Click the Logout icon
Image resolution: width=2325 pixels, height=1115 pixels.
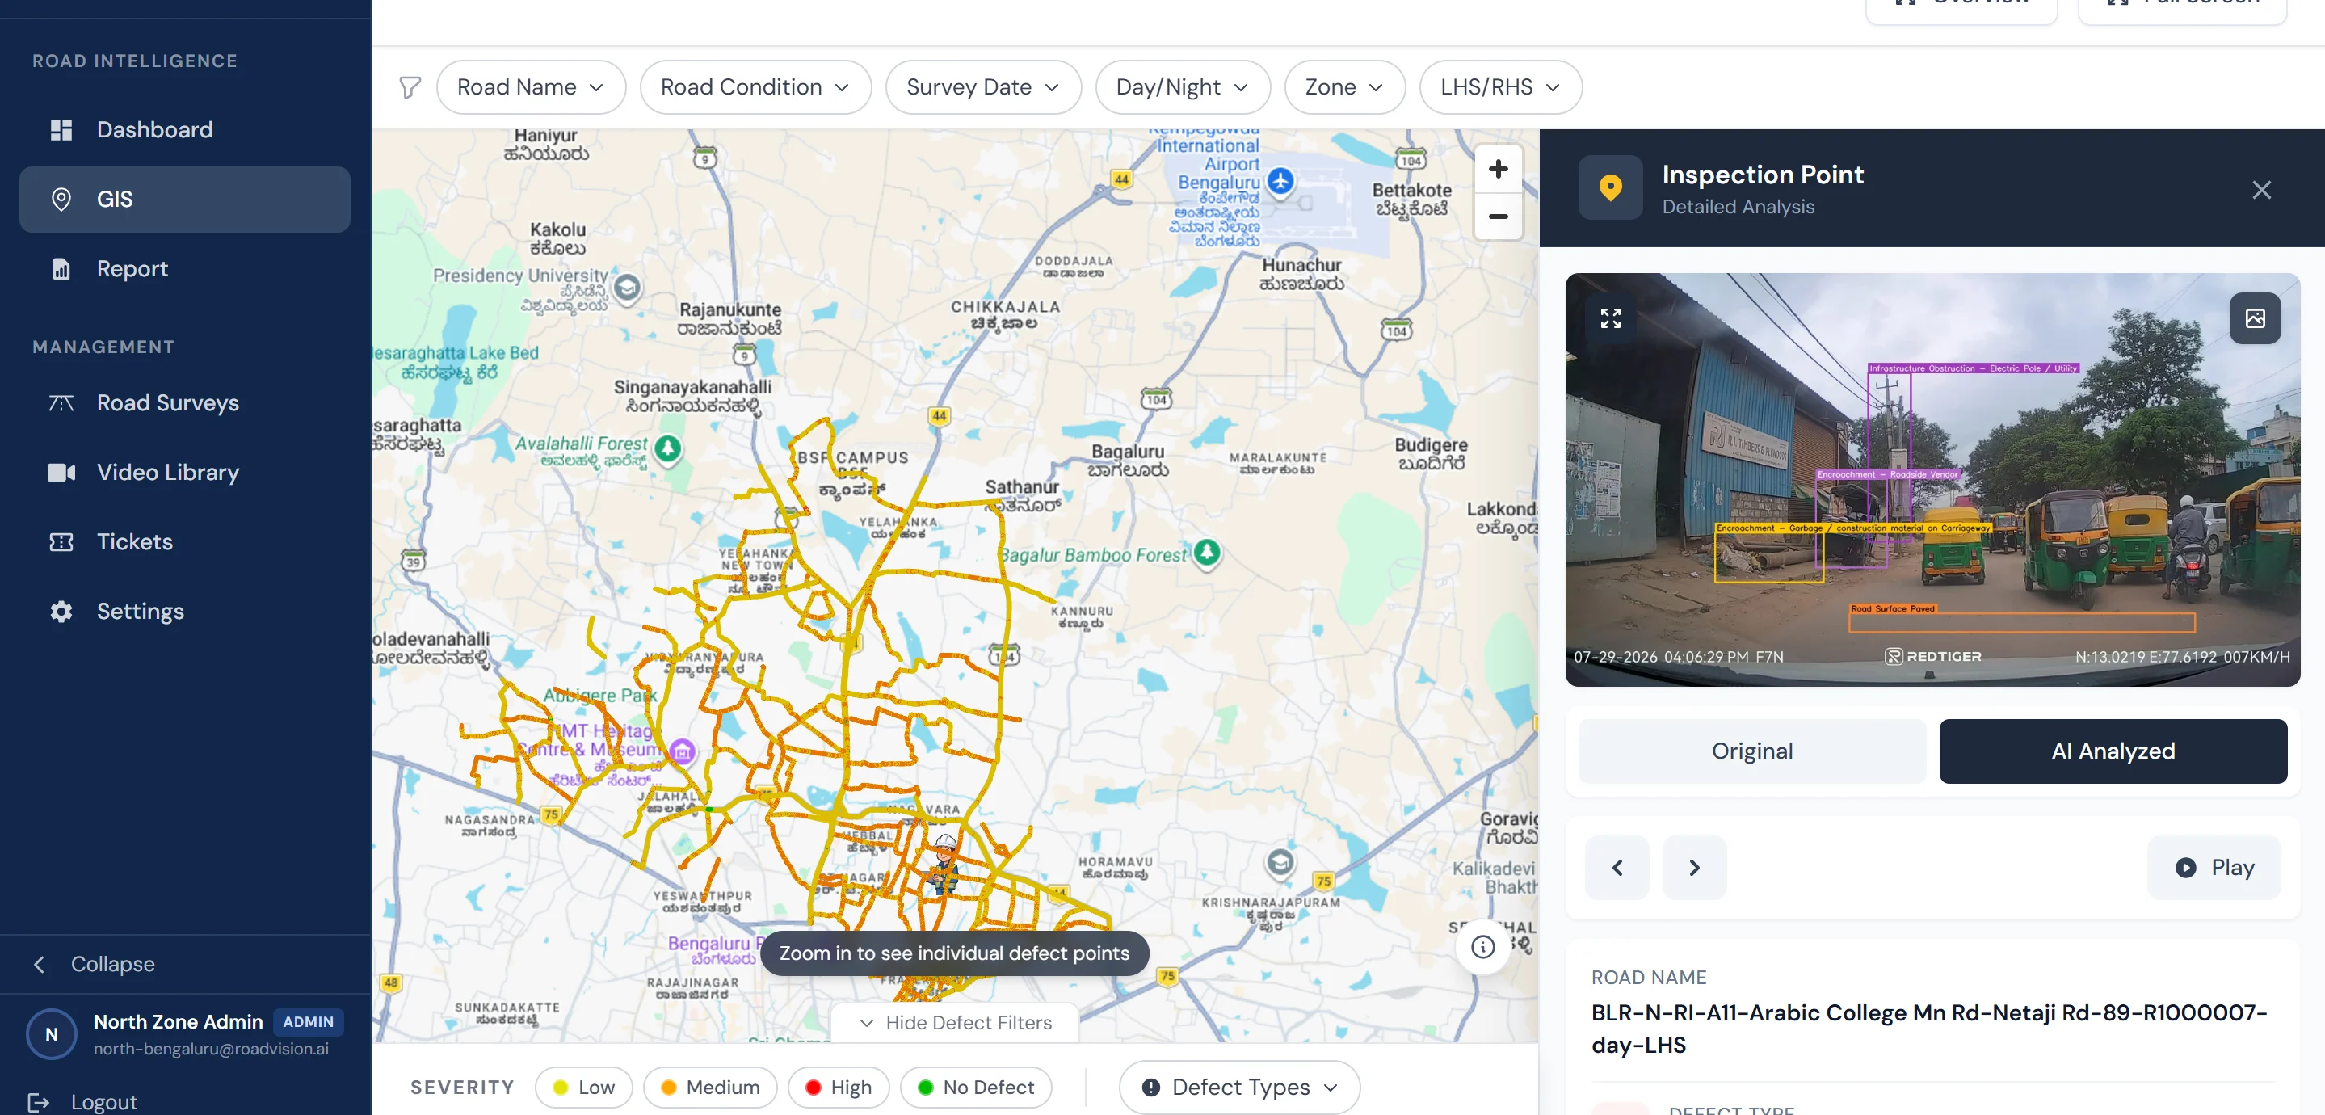click(x=38, y=1101)
